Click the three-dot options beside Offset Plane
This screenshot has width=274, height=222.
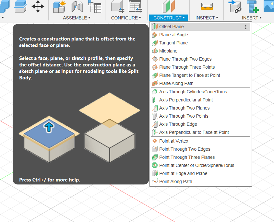click(246, 27)
